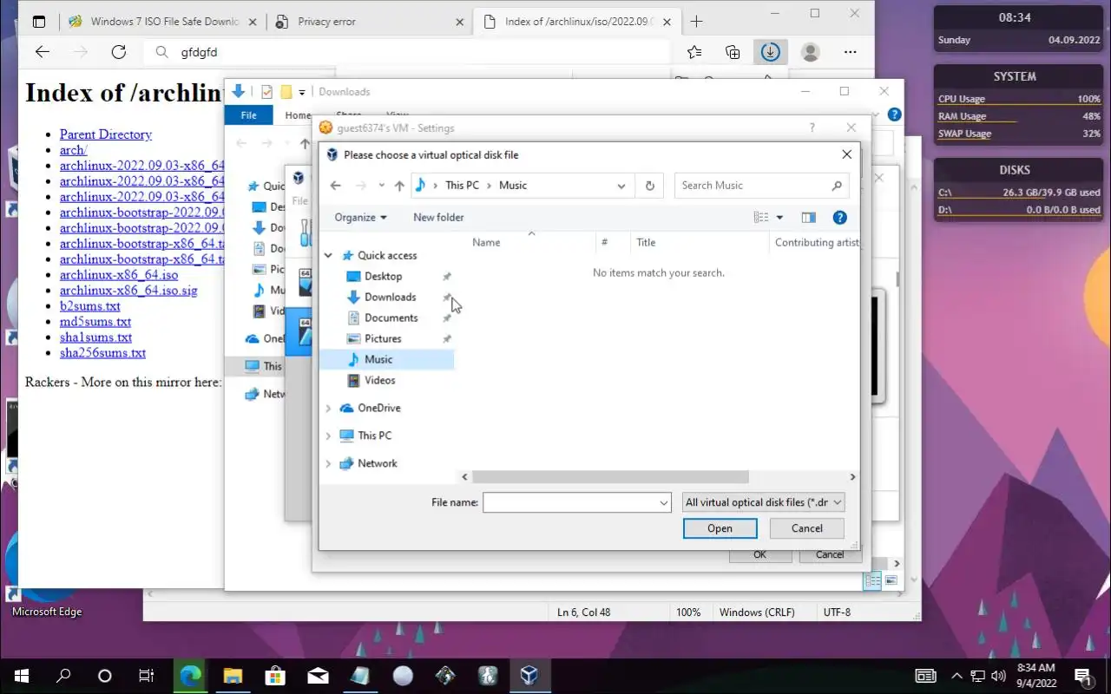Open Edge downloads icon
Viewport: 1111px width, 694px height.
[x=770, y=52]
